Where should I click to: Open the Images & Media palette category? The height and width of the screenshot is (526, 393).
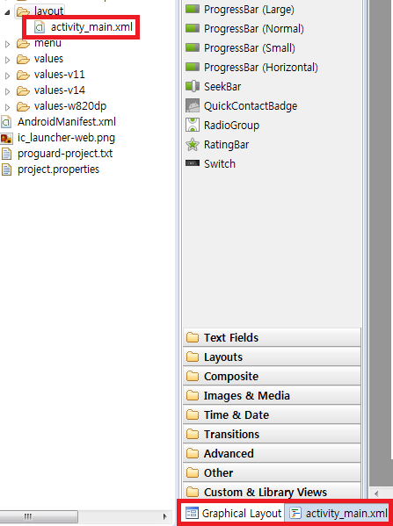pyautogui.click(x=272, y=395)
